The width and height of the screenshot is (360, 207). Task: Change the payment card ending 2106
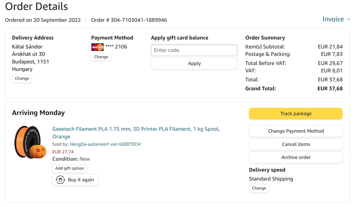click(101, 57)
